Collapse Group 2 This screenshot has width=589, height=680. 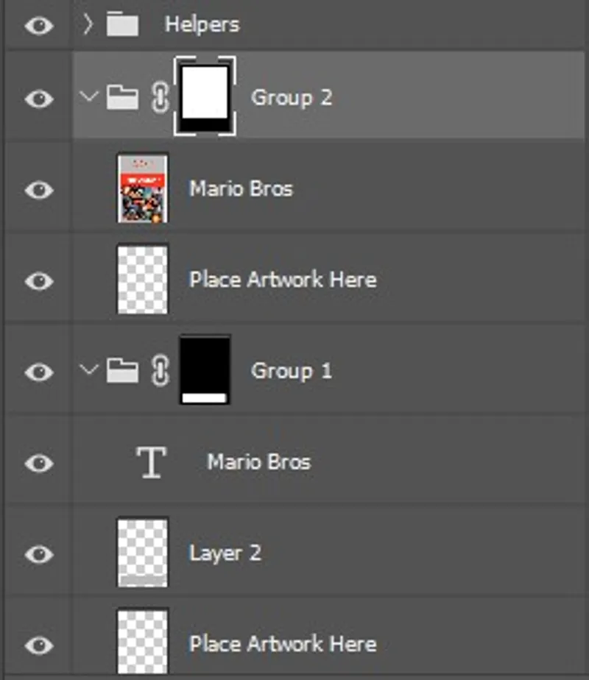click(x=88, y=97)
